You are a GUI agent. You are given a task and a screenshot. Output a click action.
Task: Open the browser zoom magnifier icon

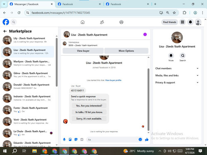(x=168, y=13)
